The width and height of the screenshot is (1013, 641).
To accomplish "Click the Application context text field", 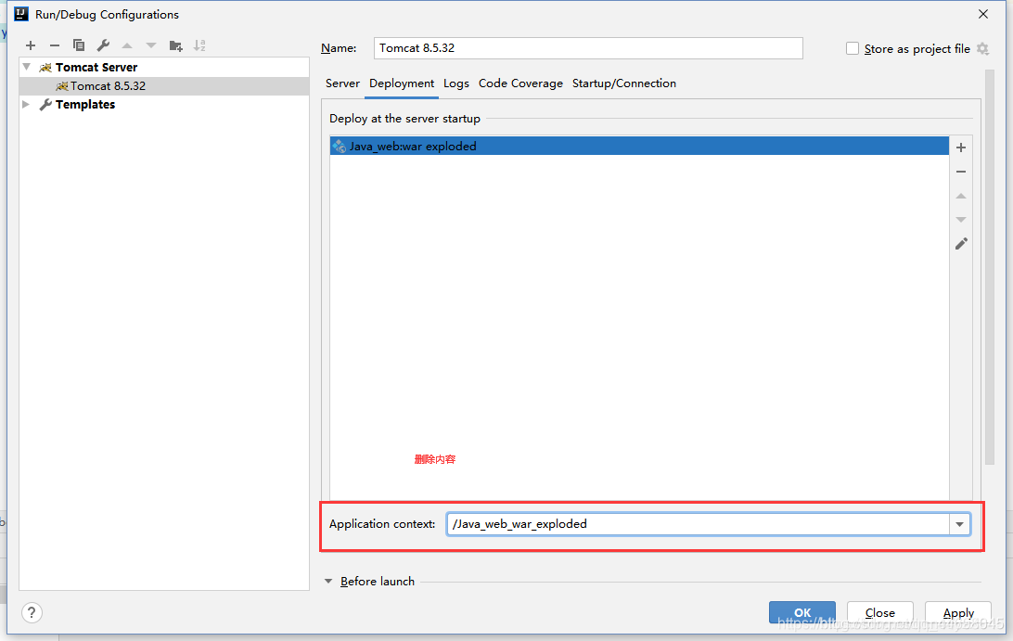I will [698, 524].
